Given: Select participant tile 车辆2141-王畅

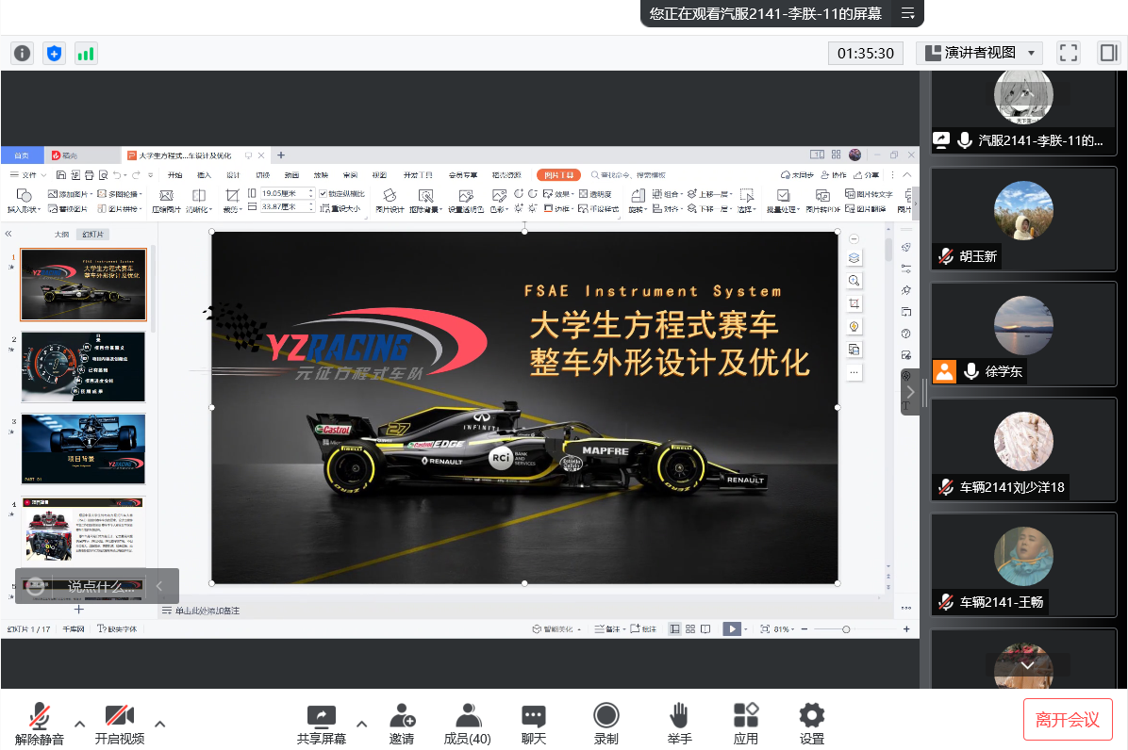Looking at the screenshot, I should tap(1023, 564).
